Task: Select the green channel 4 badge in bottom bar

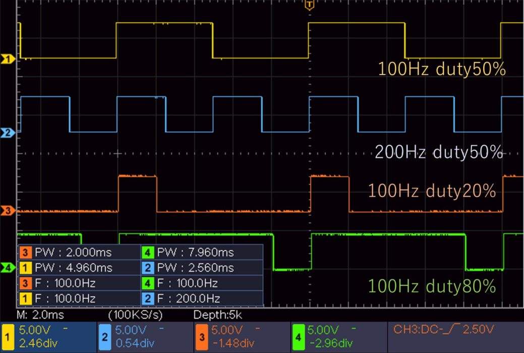Action: [x=298, y=337]
